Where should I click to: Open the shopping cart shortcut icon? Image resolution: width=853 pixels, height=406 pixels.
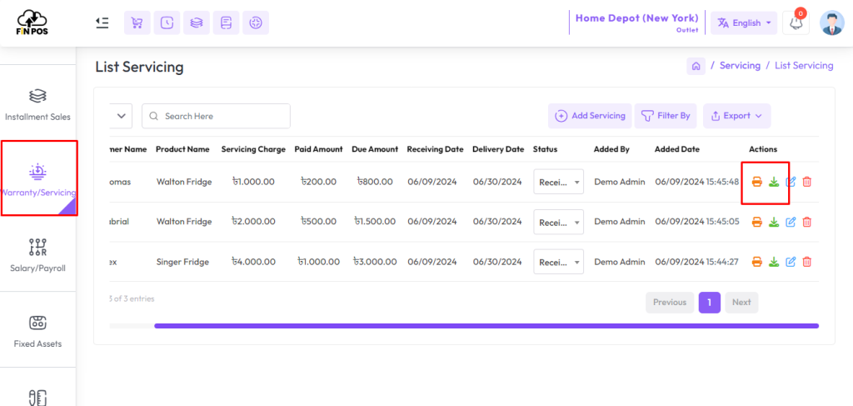[137, 23]
